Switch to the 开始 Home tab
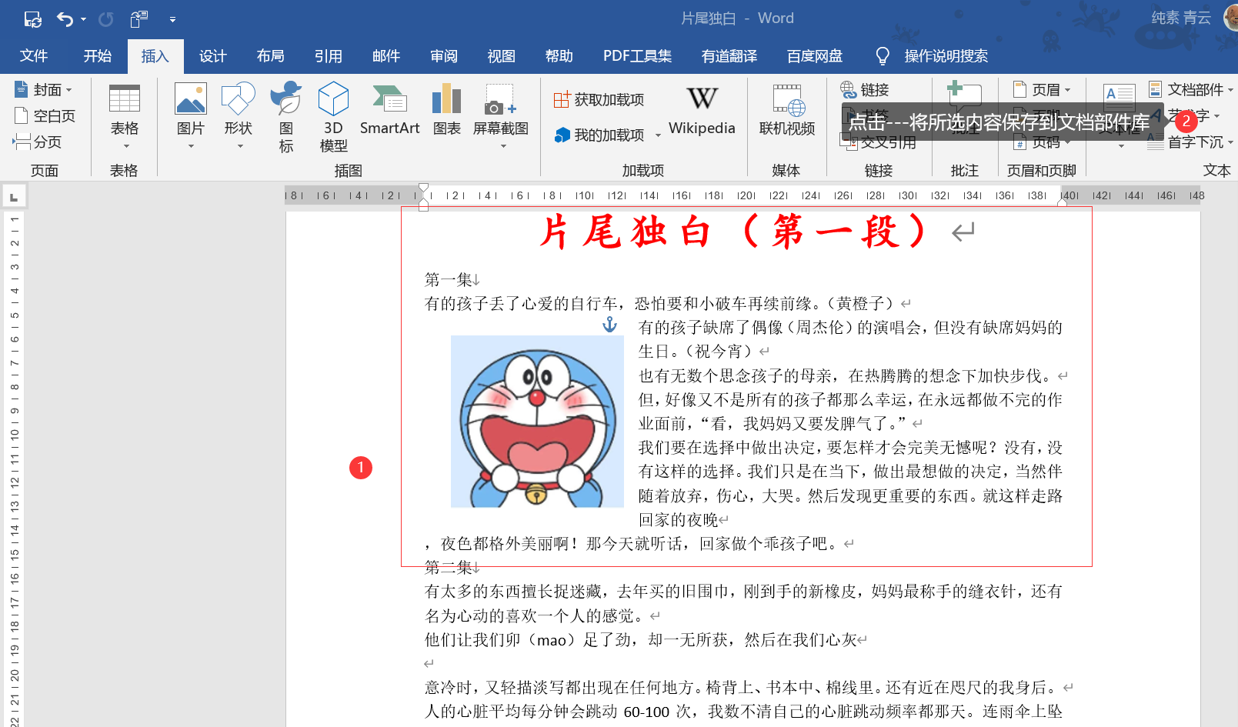The width and height of the screenshot is (1238, 727). click(98, 56)
